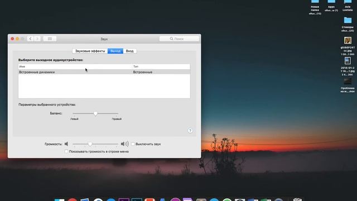
Task: Select the Встроенные динамики device row
Action: (104, 72)
